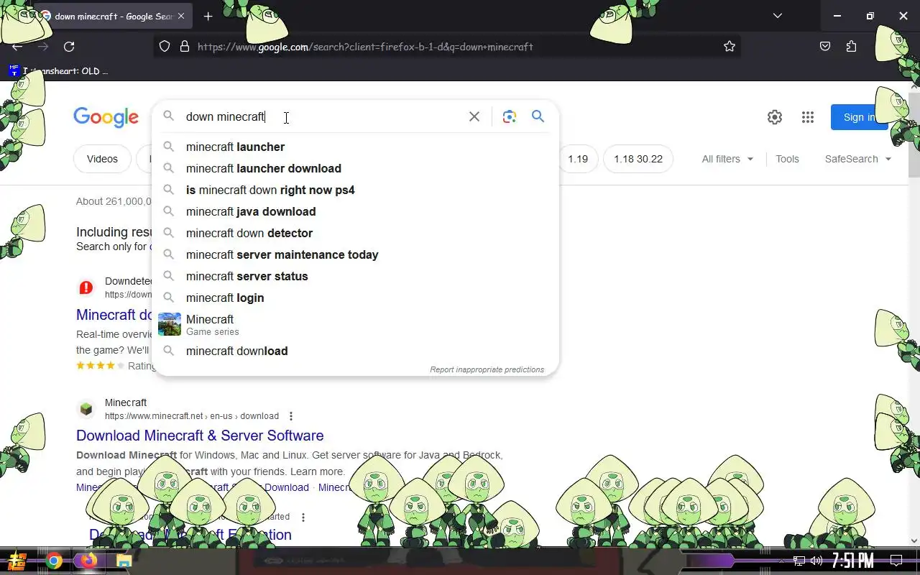
Task: Choose suggestion 'minecraft launcher download'
Action: pyautogui.click(x=356, y=168)
